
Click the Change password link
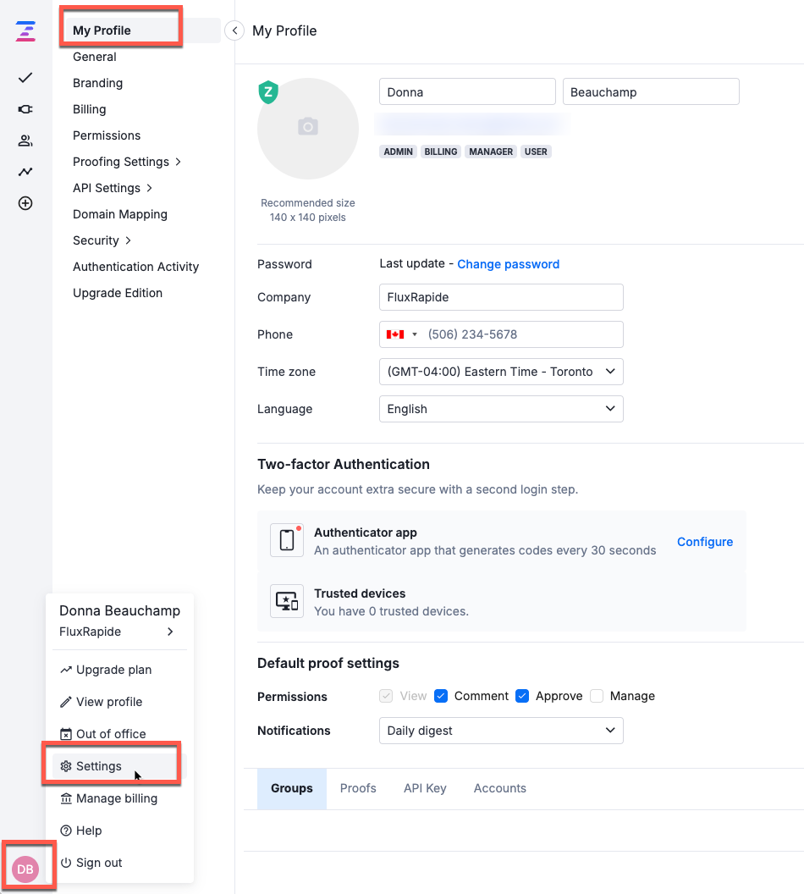508,264
